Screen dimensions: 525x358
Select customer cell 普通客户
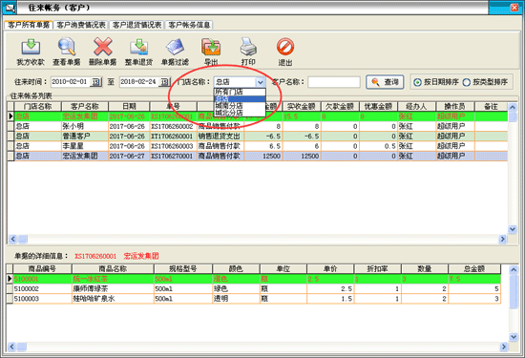pyautogui.click(x=85, y=137)
